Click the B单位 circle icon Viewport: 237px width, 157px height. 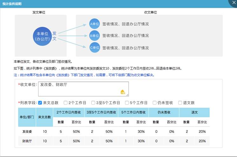click(95, 36)
